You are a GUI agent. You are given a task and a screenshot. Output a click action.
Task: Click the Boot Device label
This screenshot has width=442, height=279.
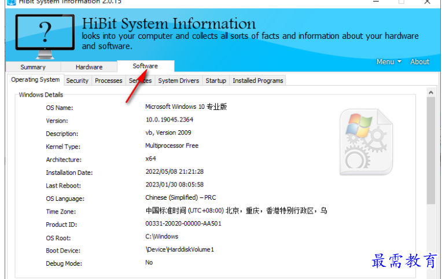(x=63, y=251)
